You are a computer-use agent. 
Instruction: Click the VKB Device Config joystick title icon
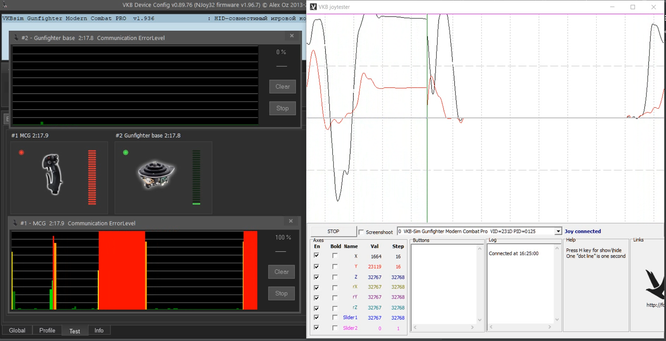5,5
